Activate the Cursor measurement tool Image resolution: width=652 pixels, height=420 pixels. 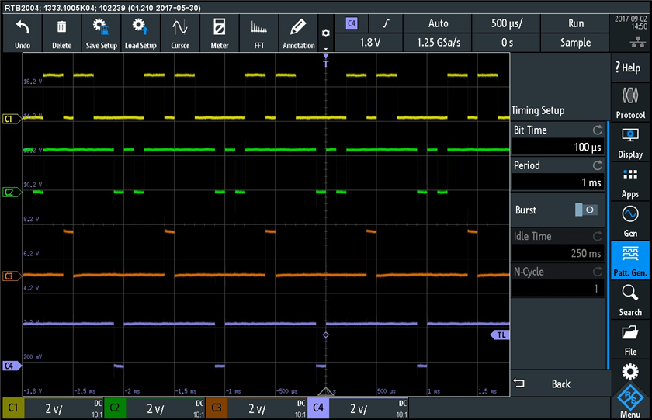click(180, 34)
